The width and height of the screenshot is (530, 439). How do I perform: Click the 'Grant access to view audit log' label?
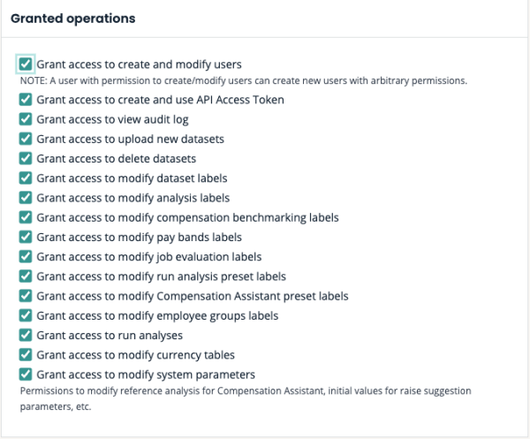click(112, 119)
